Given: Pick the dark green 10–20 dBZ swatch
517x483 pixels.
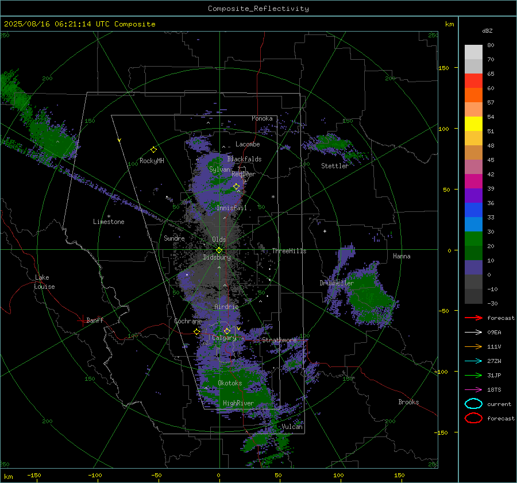Looking at the screenshot, I should (473, 253).
